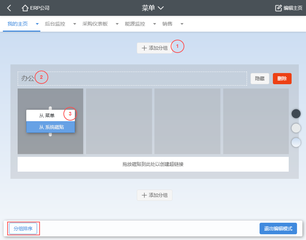Click the back arrow icon

pyautogui.click(x=9, y=8)
